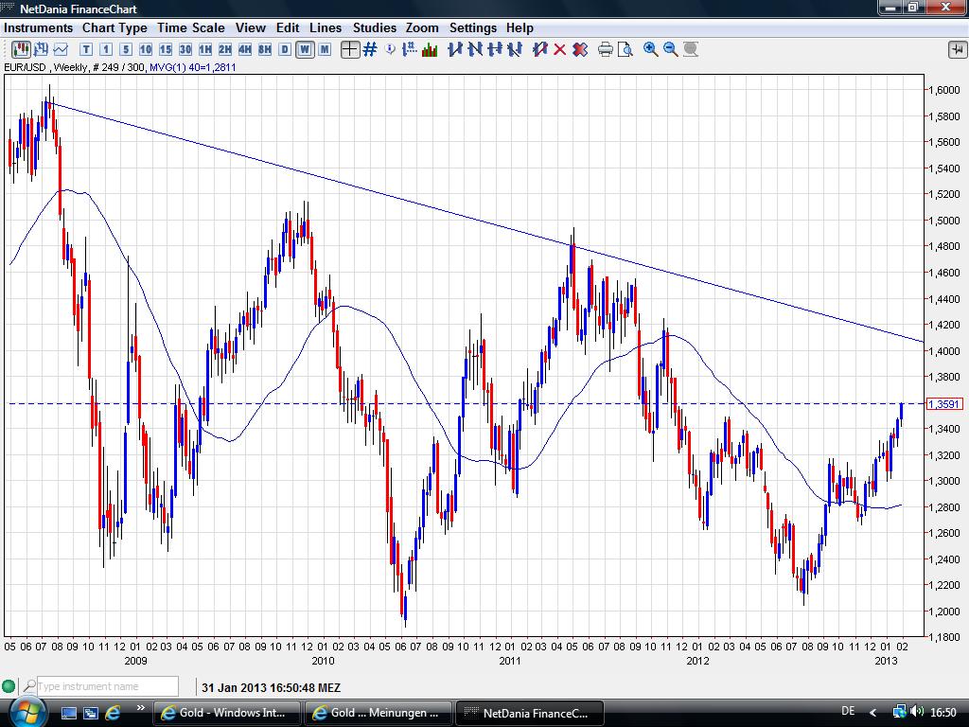The height and width of the screenshot is (727, 969).
Task: Switch to Gold Meinungen taskbar window
Action: 377,712
